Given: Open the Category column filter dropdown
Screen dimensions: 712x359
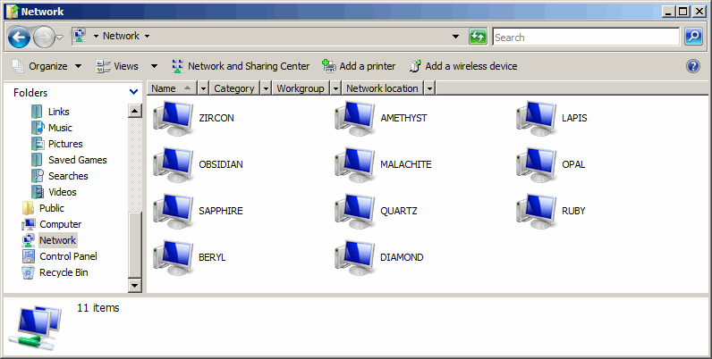Looking at the screenshot, I should tap(266, 88).
